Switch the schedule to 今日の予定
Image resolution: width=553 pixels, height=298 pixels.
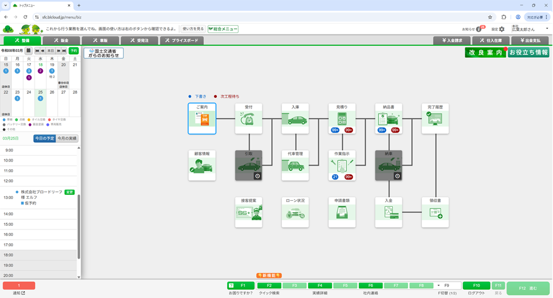(x=44, y=138)
